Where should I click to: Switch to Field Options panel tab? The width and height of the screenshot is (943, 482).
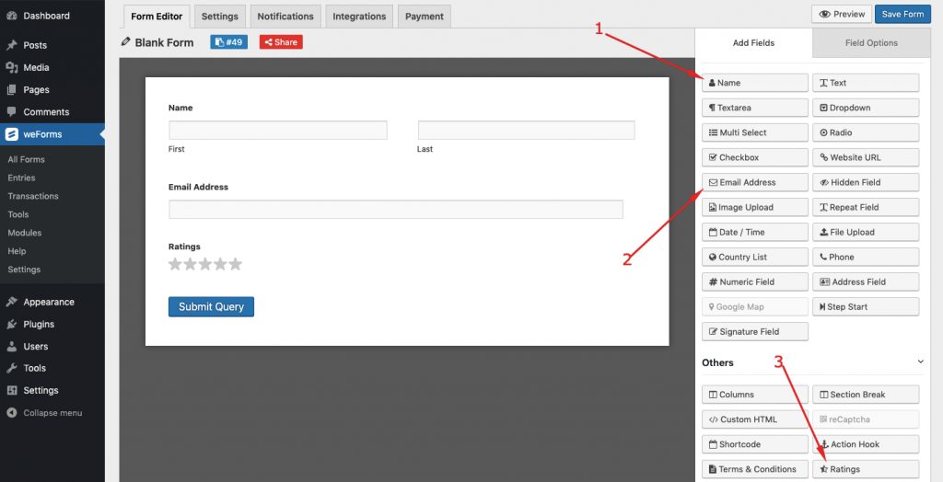(x=871, y=42)
